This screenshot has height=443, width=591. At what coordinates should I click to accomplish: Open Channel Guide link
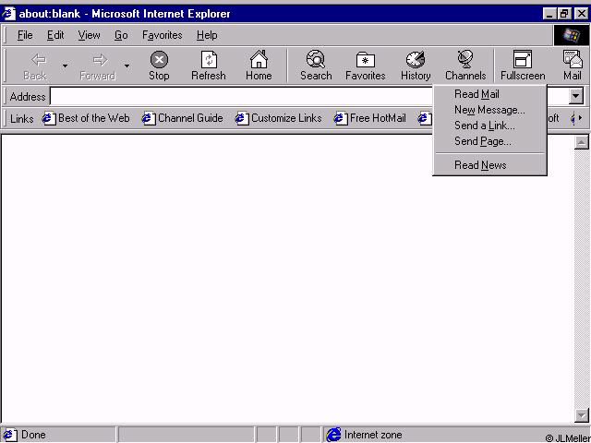coord(183,118)
